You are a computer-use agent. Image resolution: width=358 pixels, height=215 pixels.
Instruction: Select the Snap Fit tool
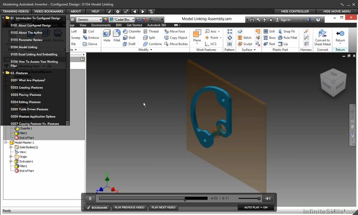[286, 31]
